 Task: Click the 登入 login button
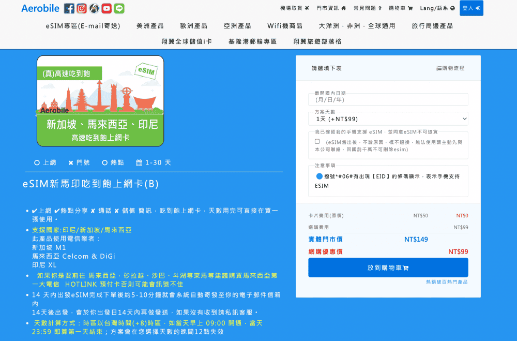coord(471,8)
